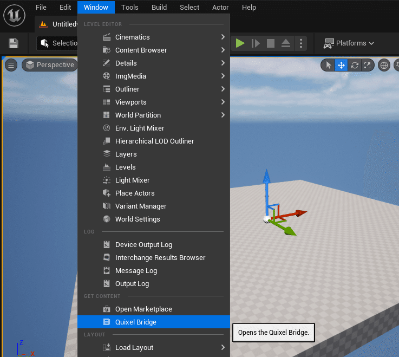Image resolution: width=399 pixels, height=357 pixels.
Task: Expand the ImgMedia submenu
Action: pyautogui.click(x=154, y=76)
